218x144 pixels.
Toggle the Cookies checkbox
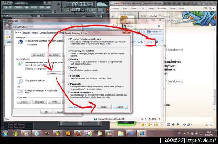click(69, 59)
